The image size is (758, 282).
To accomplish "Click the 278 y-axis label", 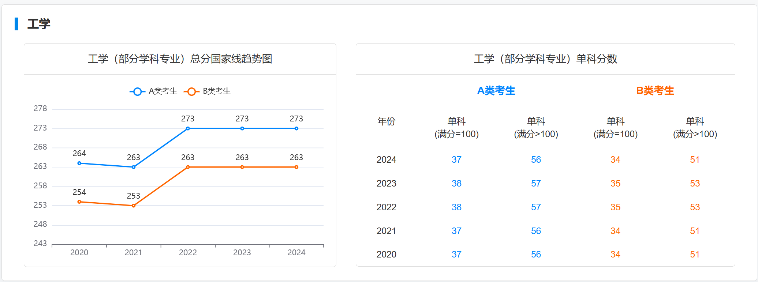I will (40, 109).
